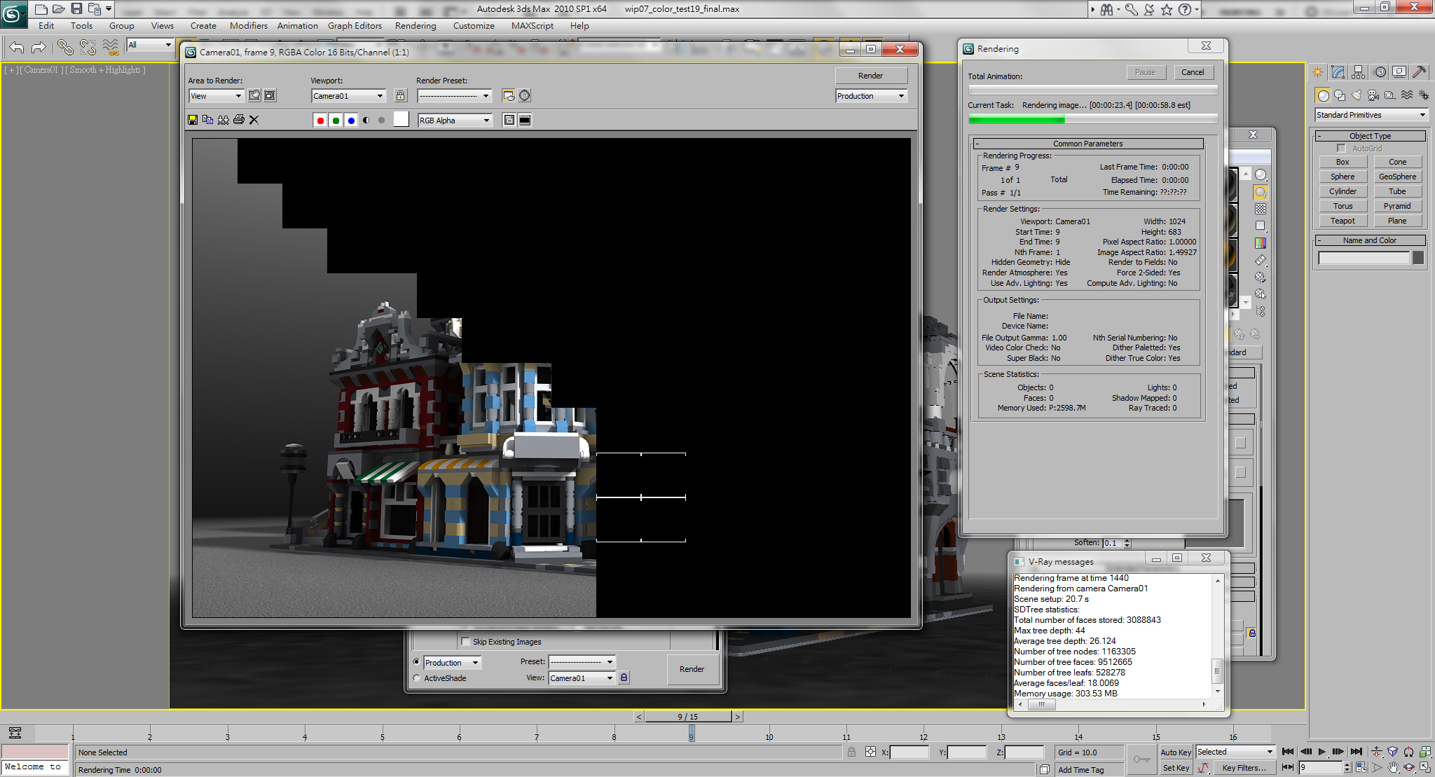Select the Helpers creation icon
This screenshot has height=777, width=1435.
(x=1389, y=95)
